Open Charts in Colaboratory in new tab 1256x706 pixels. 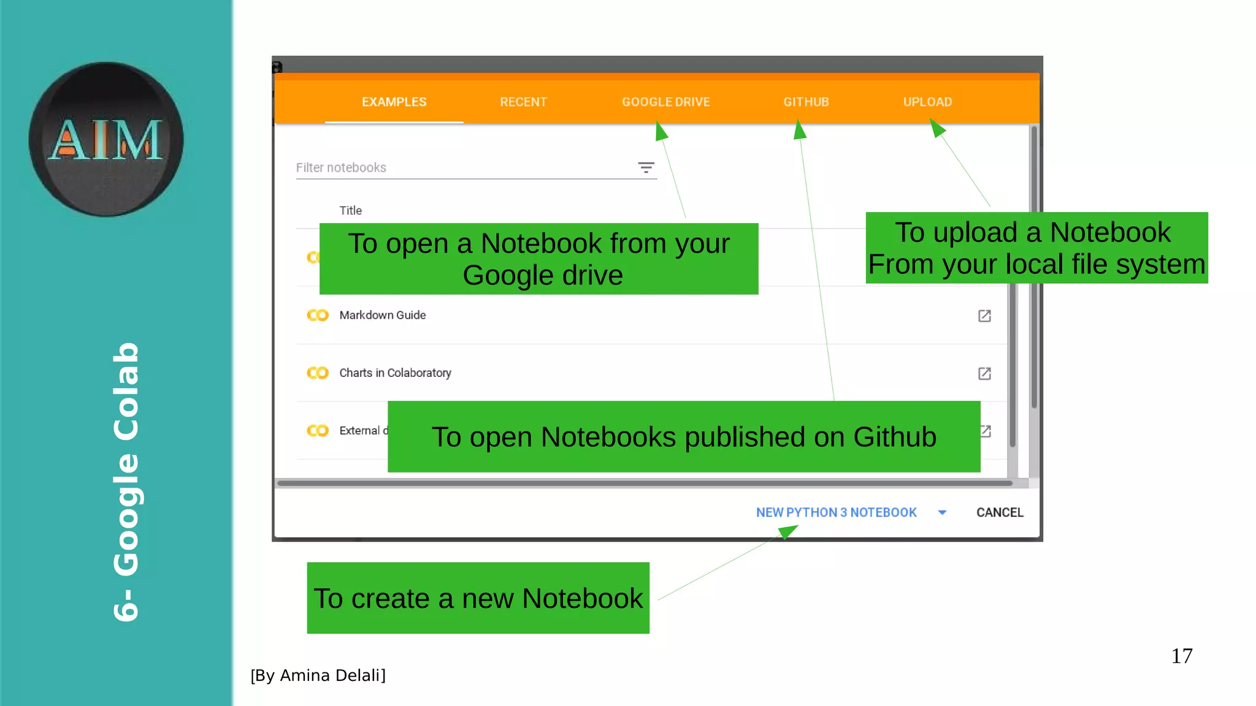pos(984,373)
